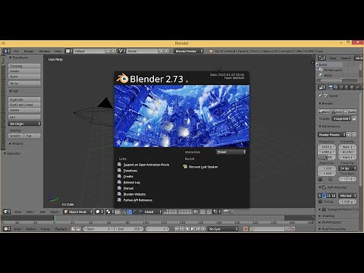
Task: Add a render preset with plus
Action: coord(349,134)
